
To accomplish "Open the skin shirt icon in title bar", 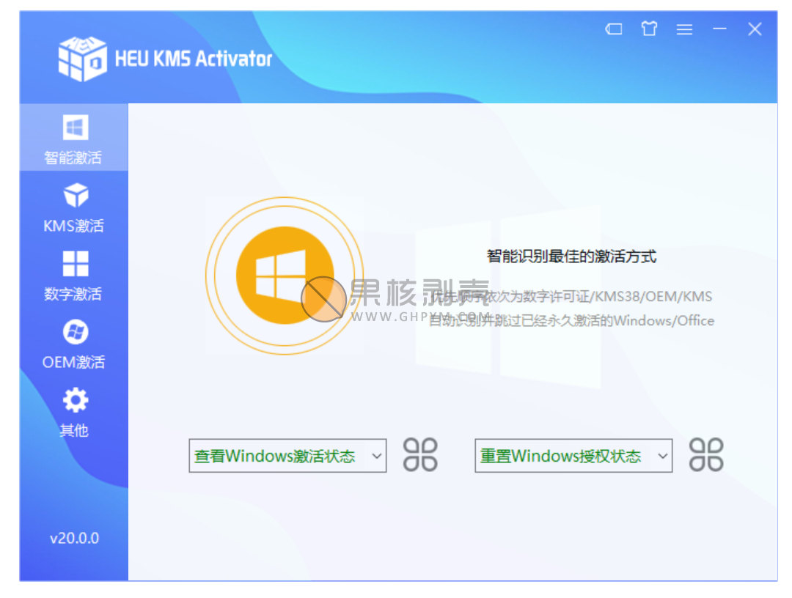I will coord(649,29).
